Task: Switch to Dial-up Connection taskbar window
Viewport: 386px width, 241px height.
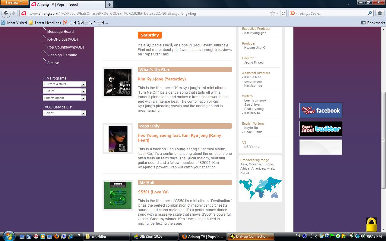Action: point(252,236)
